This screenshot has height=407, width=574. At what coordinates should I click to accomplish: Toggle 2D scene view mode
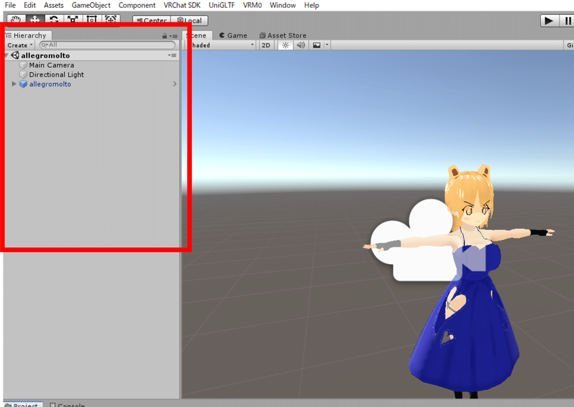(266, 45)
